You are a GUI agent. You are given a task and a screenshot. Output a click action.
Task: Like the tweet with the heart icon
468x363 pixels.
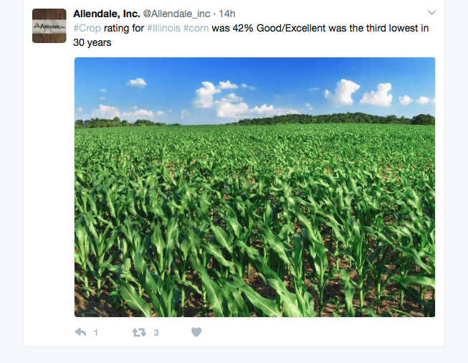196,332
